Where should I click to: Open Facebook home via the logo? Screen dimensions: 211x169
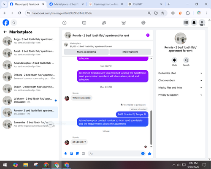point(6,22)
